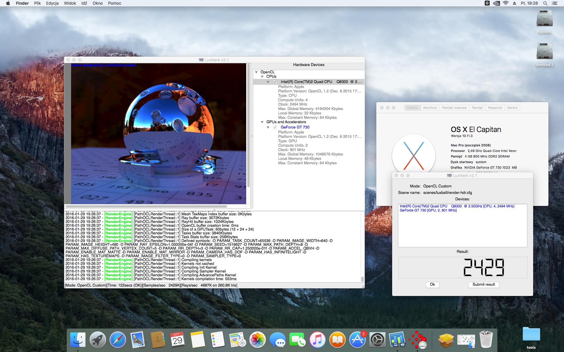Click the log panel vertical scrollbar
The height and width of the screenshot is (352, 564).
(x=362, y=279)
